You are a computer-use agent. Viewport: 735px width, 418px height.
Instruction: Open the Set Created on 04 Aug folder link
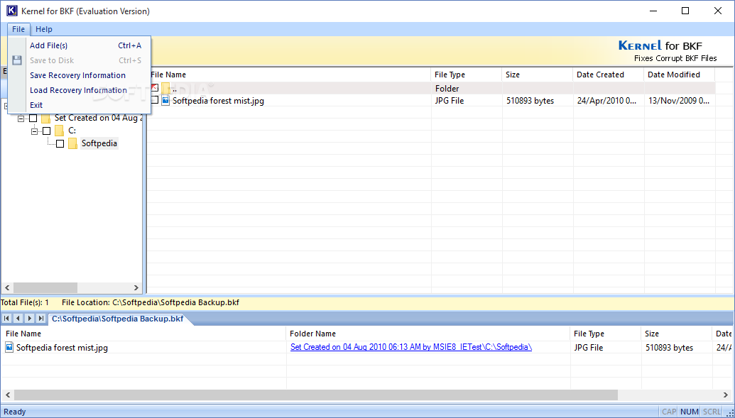coord(411,347)
